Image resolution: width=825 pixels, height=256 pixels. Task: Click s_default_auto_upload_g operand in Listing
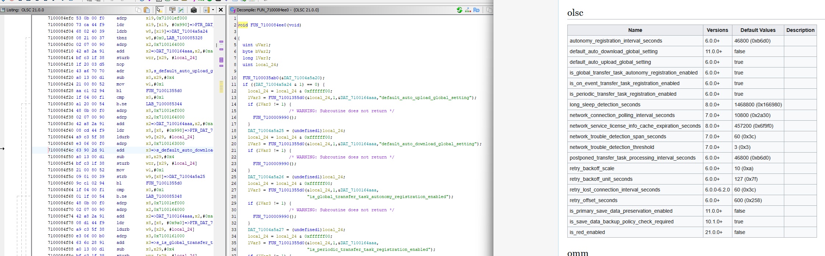tap(183, 71)
